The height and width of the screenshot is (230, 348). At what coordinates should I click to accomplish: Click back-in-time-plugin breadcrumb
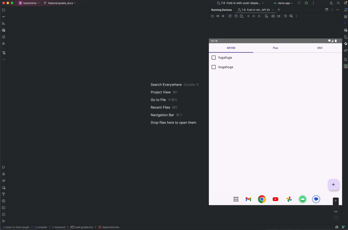pyautogui.click(x=16, y=227)
